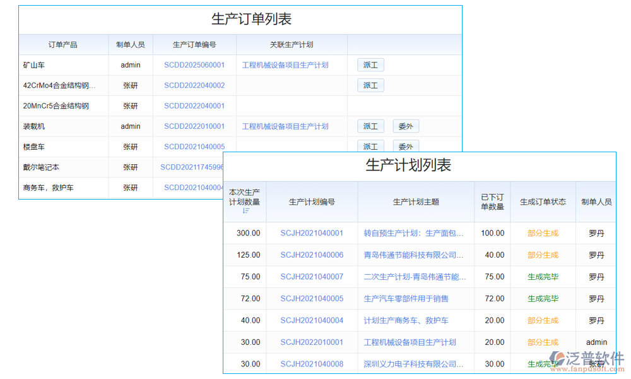The height and width of the screenshot is (379, 631).
Task: Select plan number SCJH2021040006
Action: pos(312,255)
